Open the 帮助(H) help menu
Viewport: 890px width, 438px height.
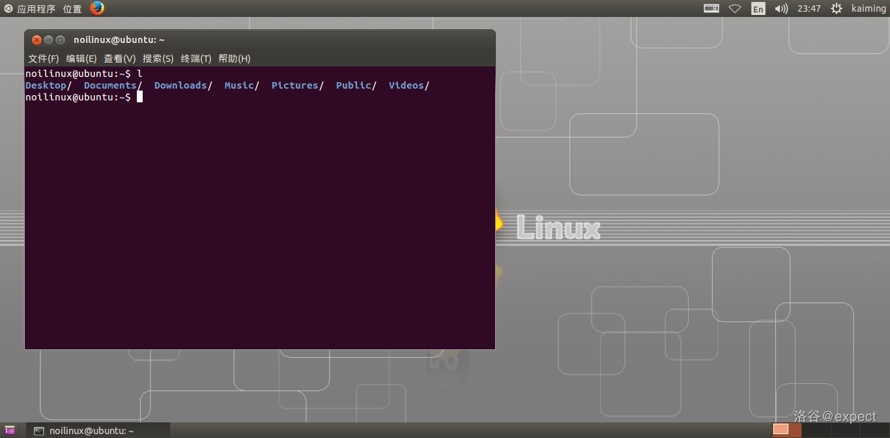click(235, 59)
